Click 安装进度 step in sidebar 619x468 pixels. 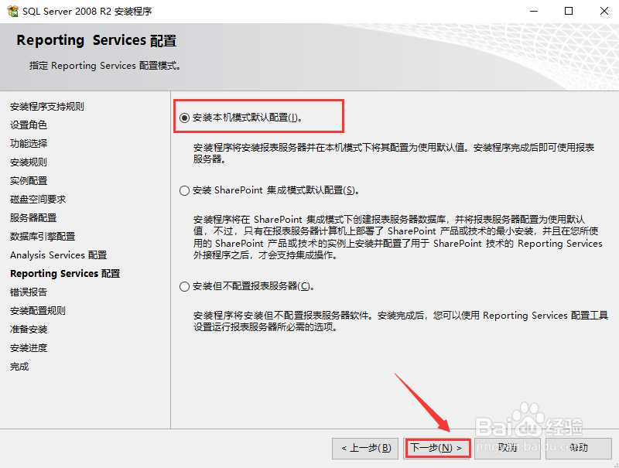[x=29, y=347]
